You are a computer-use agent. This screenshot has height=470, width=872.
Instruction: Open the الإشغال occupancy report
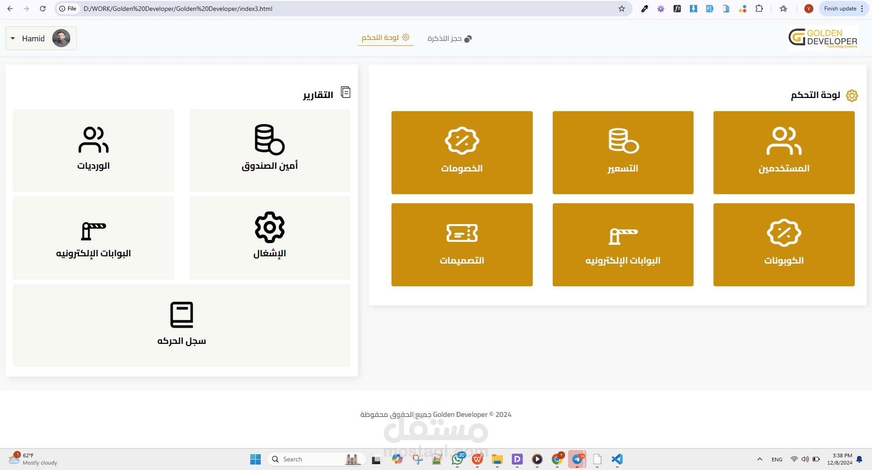pyautogui.click(x=270, y=238)
